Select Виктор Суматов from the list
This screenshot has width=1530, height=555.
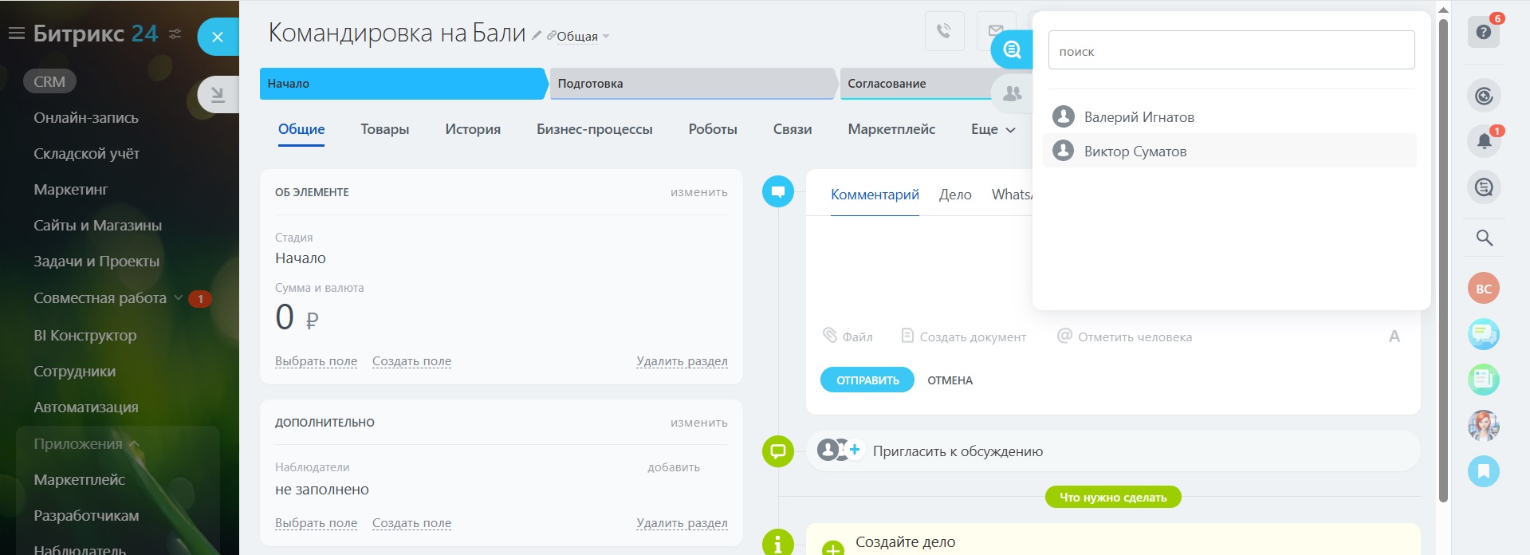click(1229, 151)
